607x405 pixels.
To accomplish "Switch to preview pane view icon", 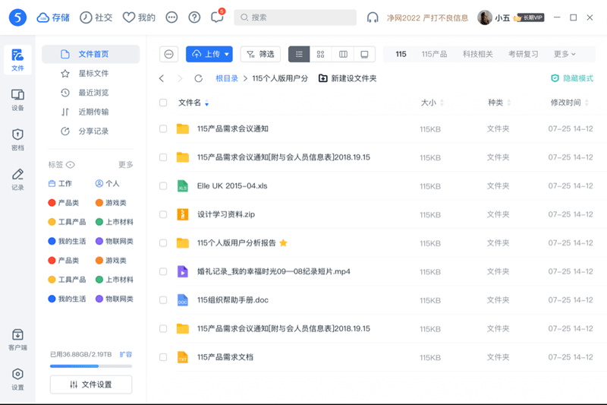I will click(x=364, y=54).
